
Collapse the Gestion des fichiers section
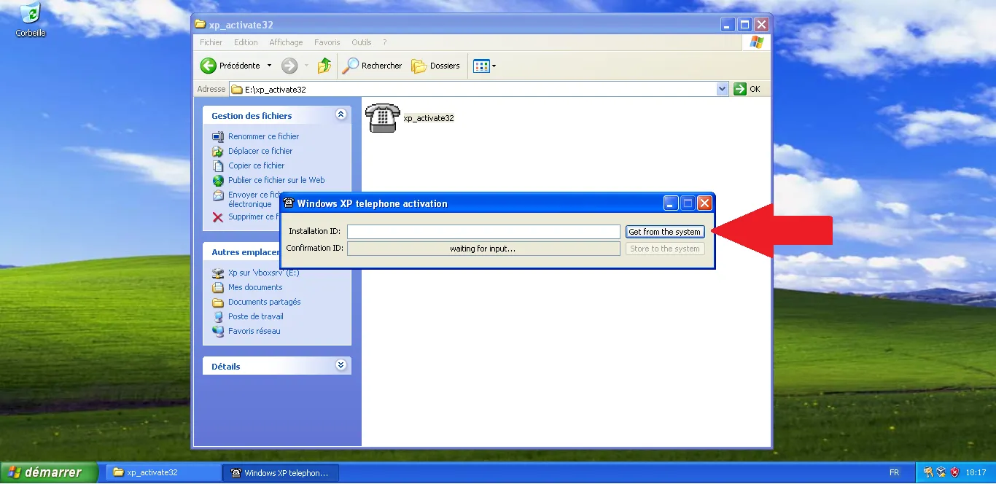[340, 114]
